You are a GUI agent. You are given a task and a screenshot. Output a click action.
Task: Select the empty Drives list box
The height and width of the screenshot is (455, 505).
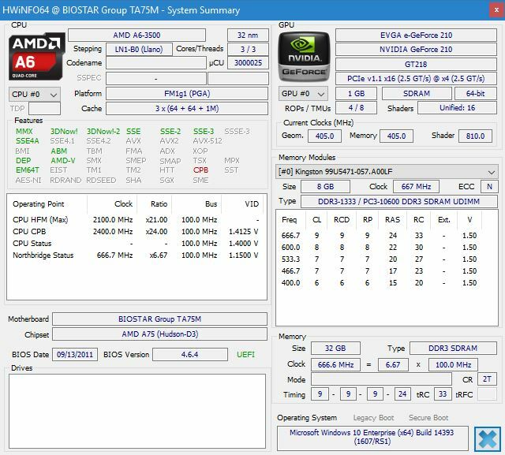137,411
